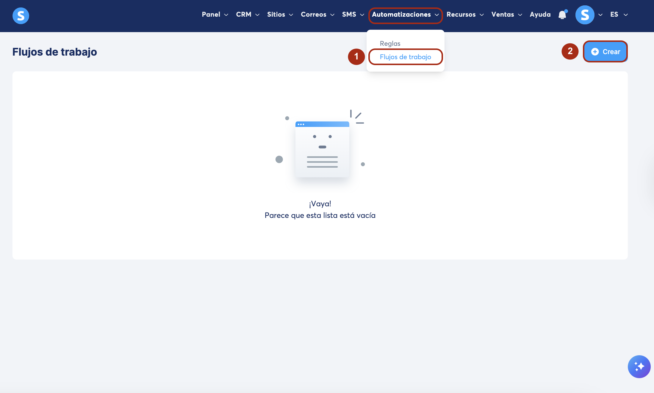Open the Sitios dropdown menu

pos(280,15)
